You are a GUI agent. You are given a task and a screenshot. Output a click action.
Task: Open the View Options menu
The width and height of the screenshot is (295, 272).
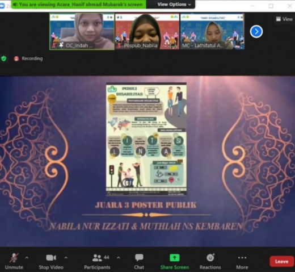pyautogui.click(x=174, y=5)
